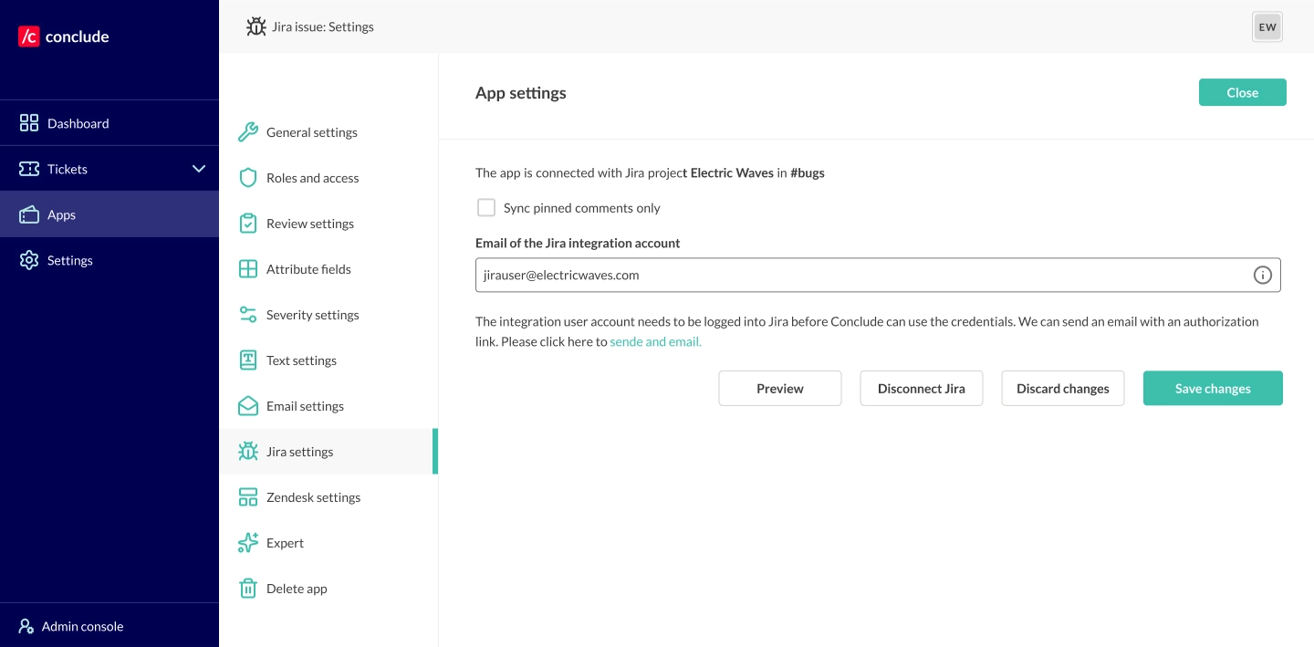The height and width of the screenshot is (647, 1314).
Task: Expand the Tickets sidebar section
Action: [199, 169]
